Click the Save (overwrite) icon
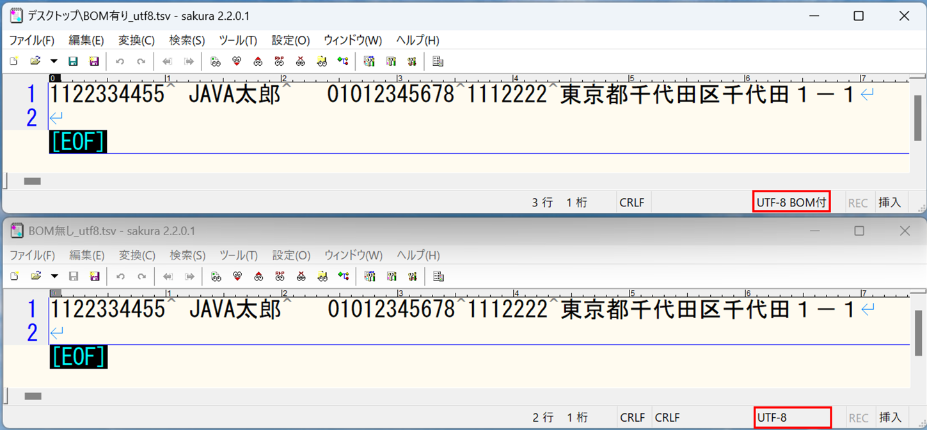The width and height of the screenshot is (927, 430). [x=72, y=61]
